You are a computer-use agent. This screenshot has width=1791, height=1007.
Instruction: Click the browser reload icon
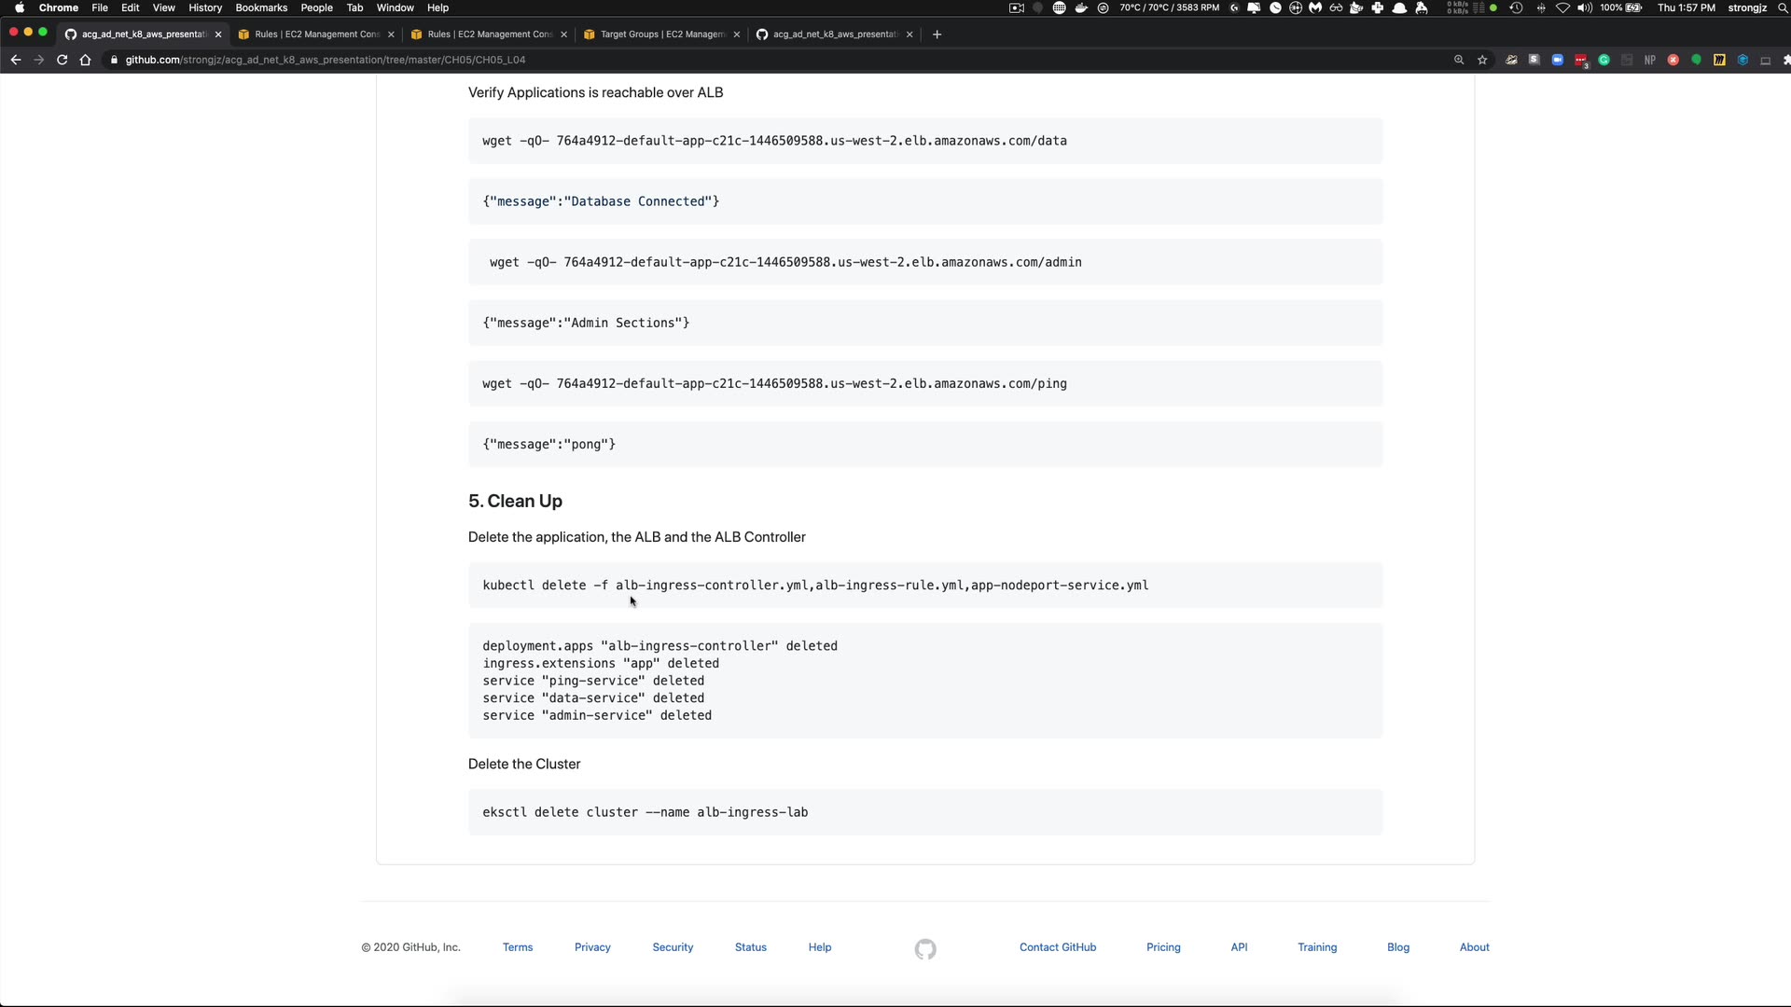pos(62,60)
